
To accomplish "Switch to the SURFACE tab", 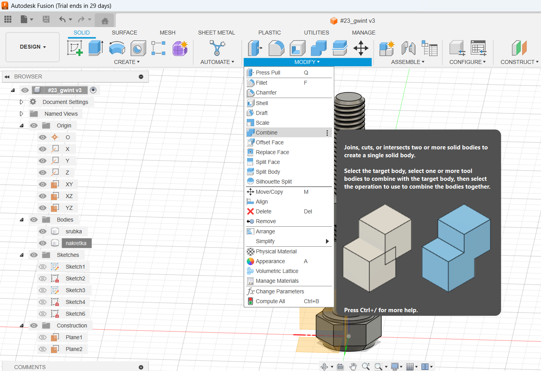I will click(x=124, y=33).
